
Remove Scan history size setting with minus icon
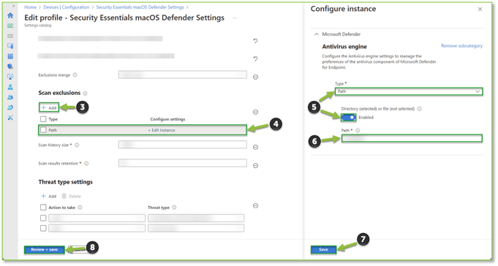pos(255,147)
